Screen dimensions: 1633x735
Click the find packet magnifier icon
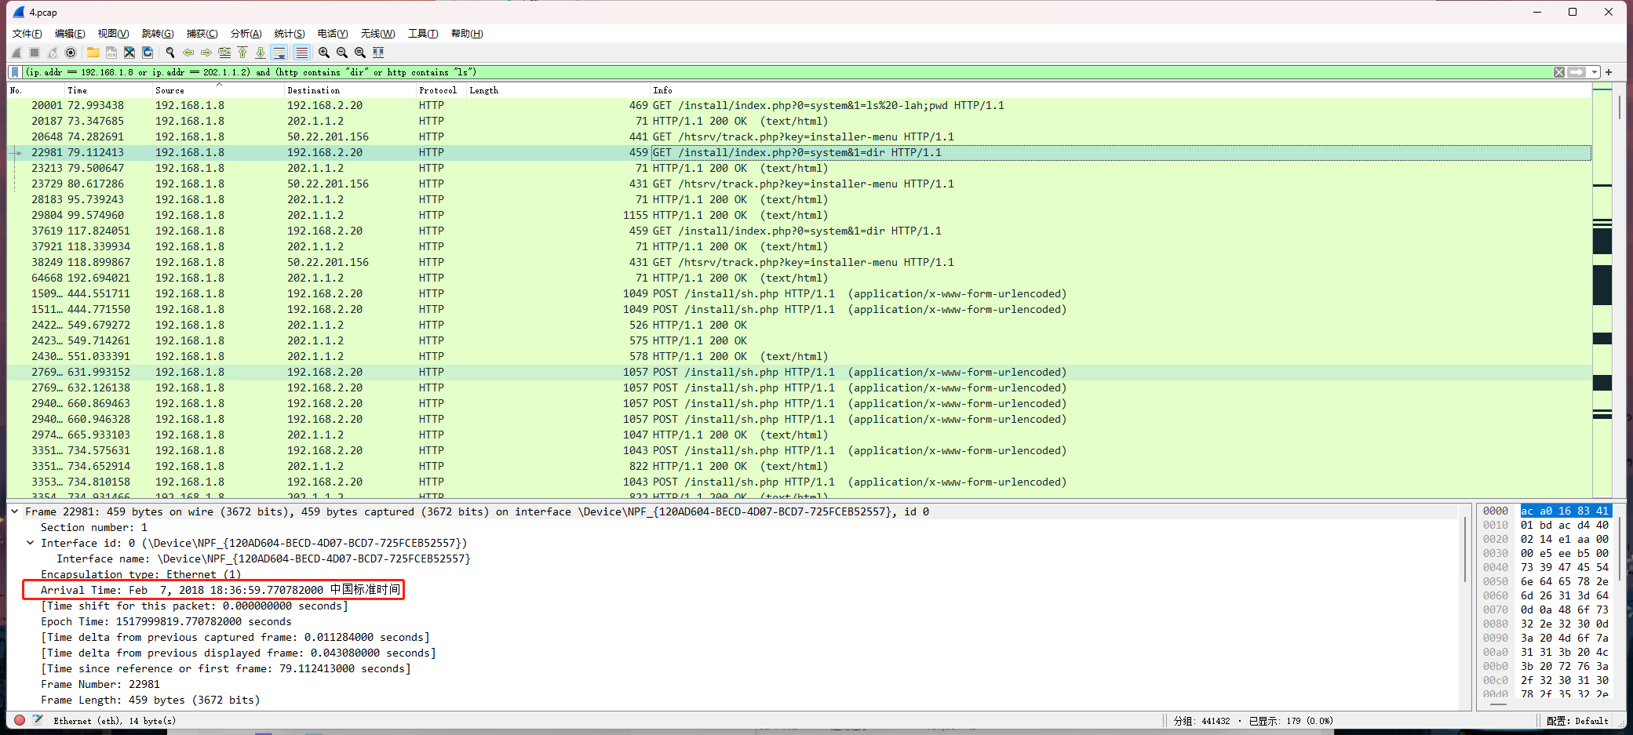pyautogui.click(x=170, y=53)
